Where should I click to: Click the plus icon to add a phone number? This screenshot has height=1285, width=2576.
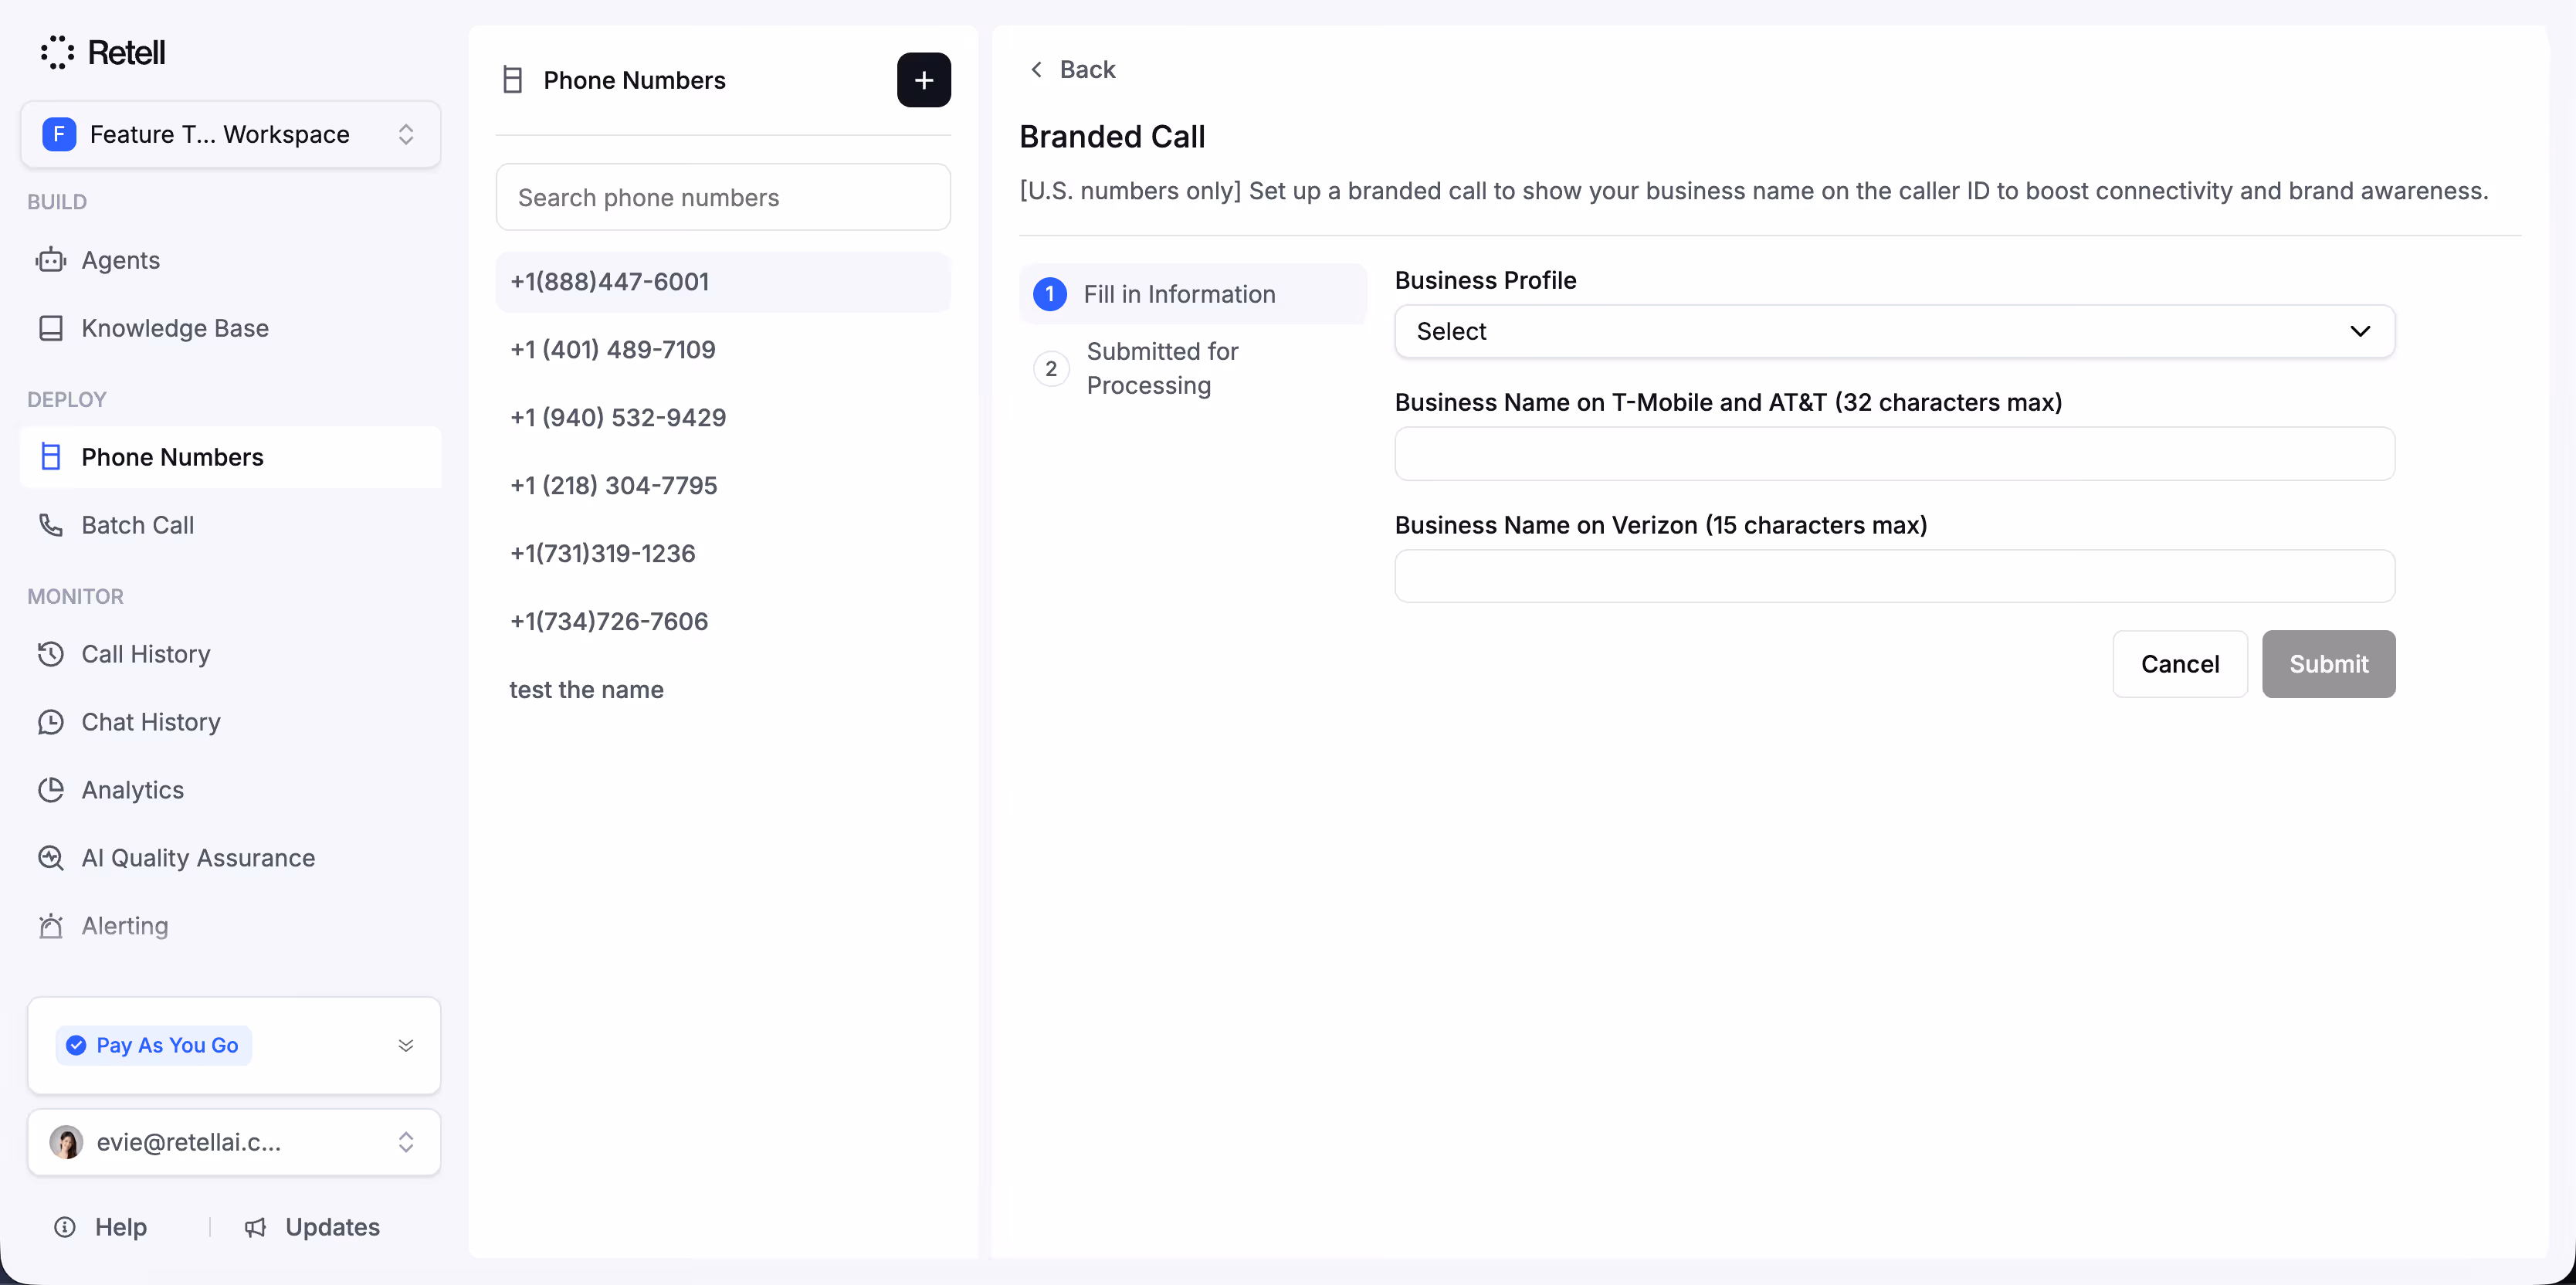click(923, 80)
